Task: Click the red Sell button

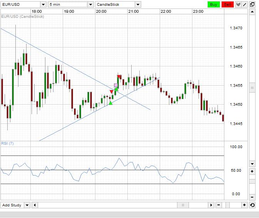Action: pos(227,5)
